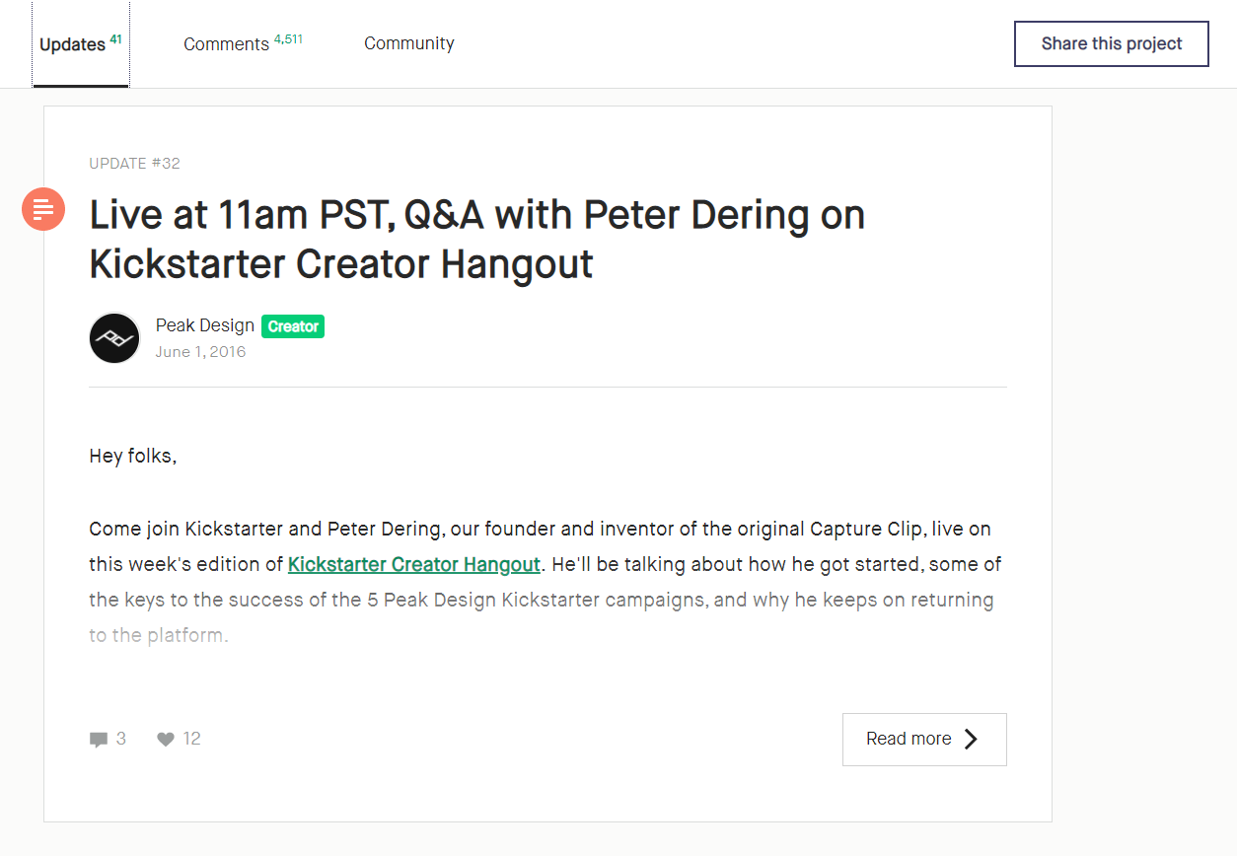The height and width of the screenshot is (856, 1237).
Task: Like the update with the heart icon
Action: [x=166, y=739]
